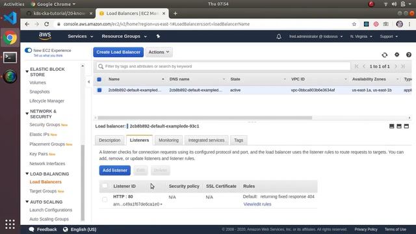The image size is (416, 234).
Task: Toggle the select-all load balancers checkbox
Action: coord(99,79)
